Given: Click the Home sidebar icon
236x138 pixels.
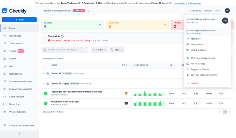Looking at the screenshot, I should click(x=5, y=28).
